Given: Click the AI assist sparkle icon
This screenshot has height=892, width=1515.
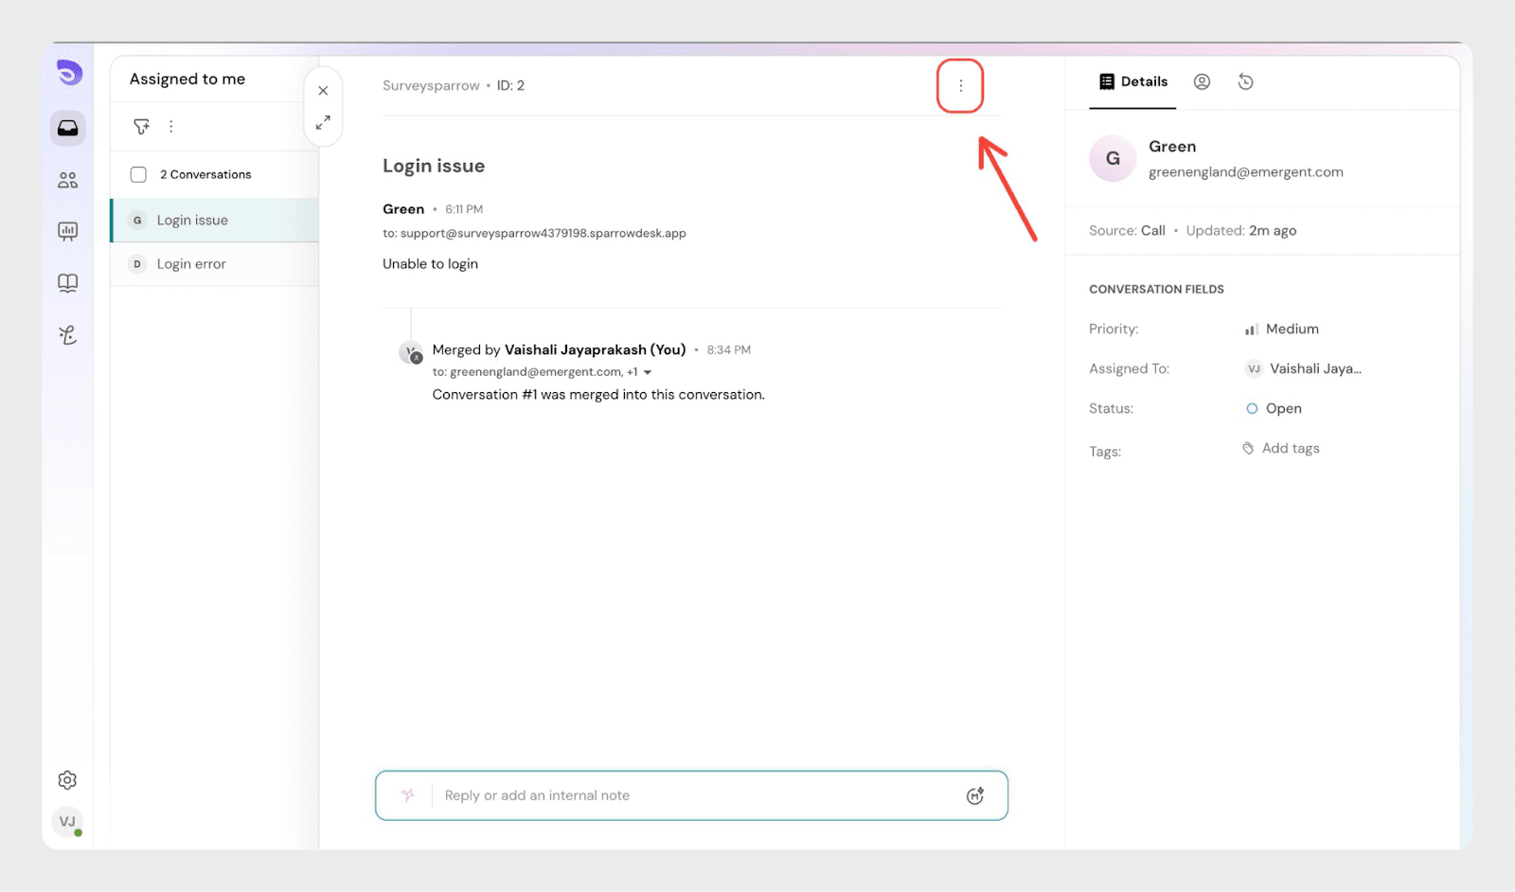Looking at the screenshot, I should pyautogui.click(x=408, y=795).
